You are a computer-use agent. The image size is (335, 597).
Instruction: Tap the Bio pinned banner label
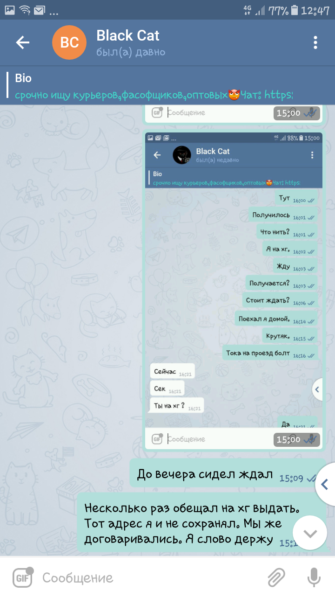[23, 78]
